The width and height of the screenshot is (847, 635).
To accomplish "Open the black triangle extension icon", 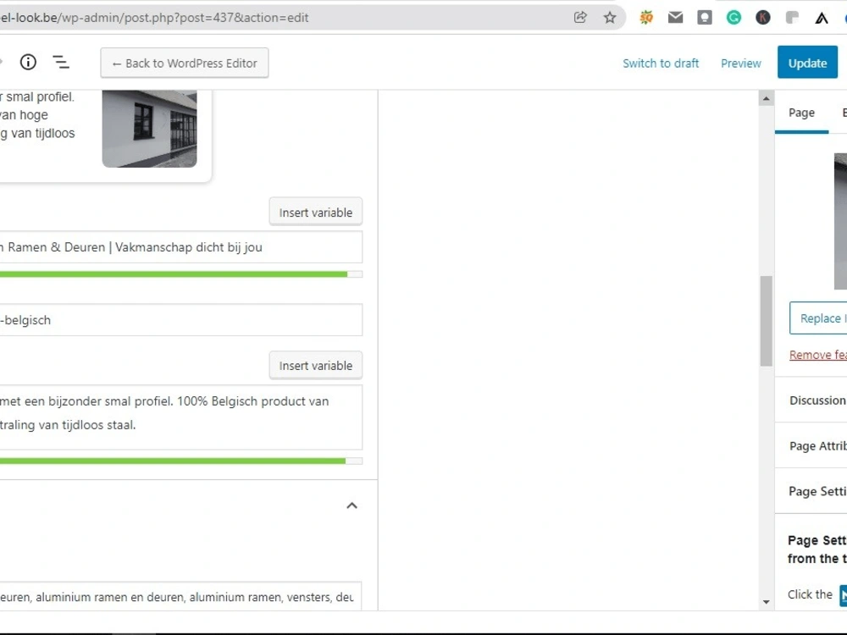I will 822,18.
